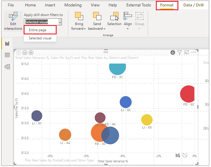
Task: Click the LI - 04 orange bubble
Action: (65, 135)
